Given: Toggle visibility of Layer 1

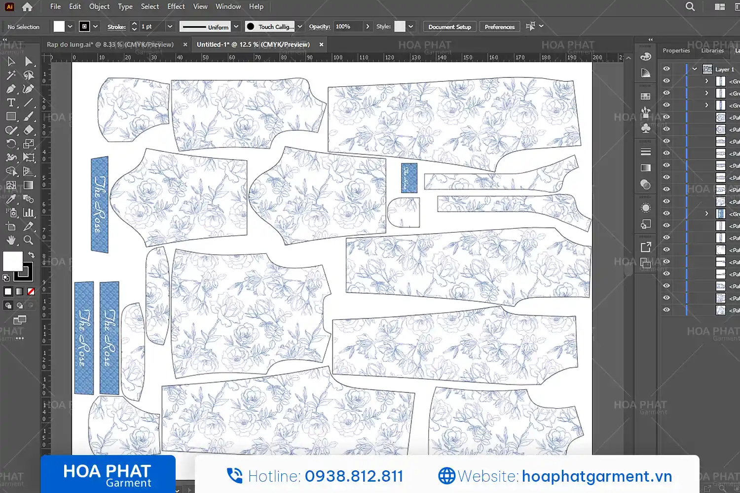Looking at the screenshot, I should click(666, 69).
